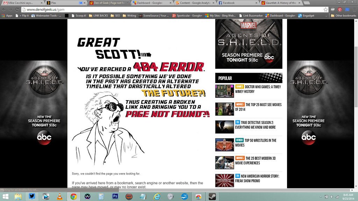
Task: Open Steam from the taskbar
Action: click(x=212, y=196)
